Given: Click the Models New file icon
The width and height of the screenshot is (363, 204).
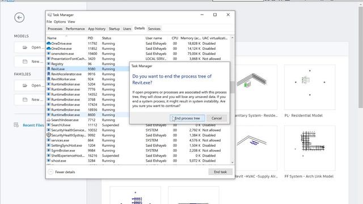Looking at the screenshot, I should [x=25, y=62].
